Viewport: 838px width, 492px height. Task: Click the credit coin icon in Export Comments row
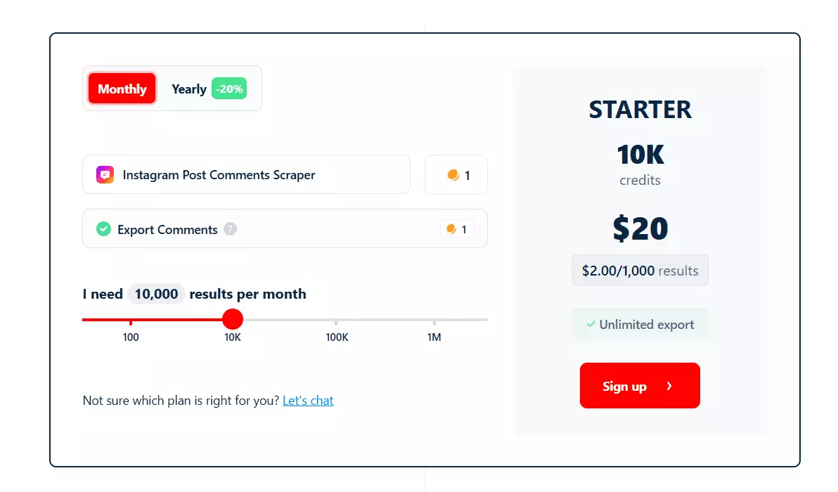451,229
